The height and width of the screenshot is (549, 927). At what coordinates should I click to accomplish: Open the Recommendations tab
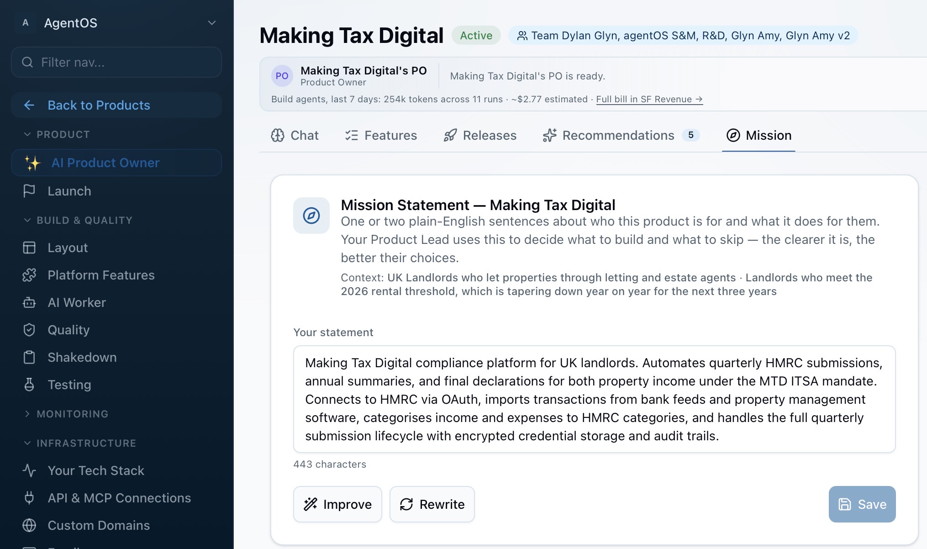pos(621,135)
